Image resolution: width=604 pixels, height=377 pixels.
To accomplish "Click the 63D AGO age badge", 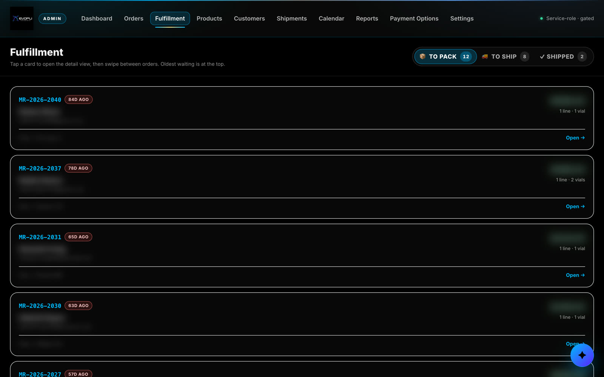I will 78,305.
